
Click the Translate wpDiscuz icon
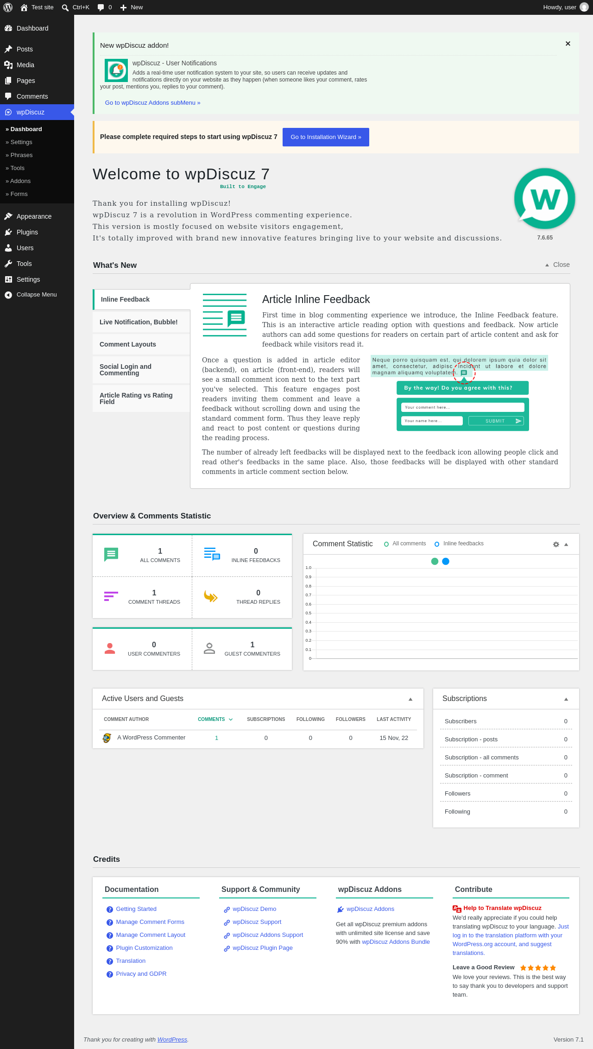457,909
